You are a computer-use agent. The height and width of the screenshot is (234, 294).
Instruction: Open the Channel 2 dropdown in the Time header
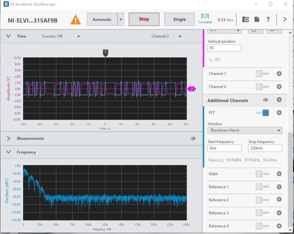click(x=166, y=36)
